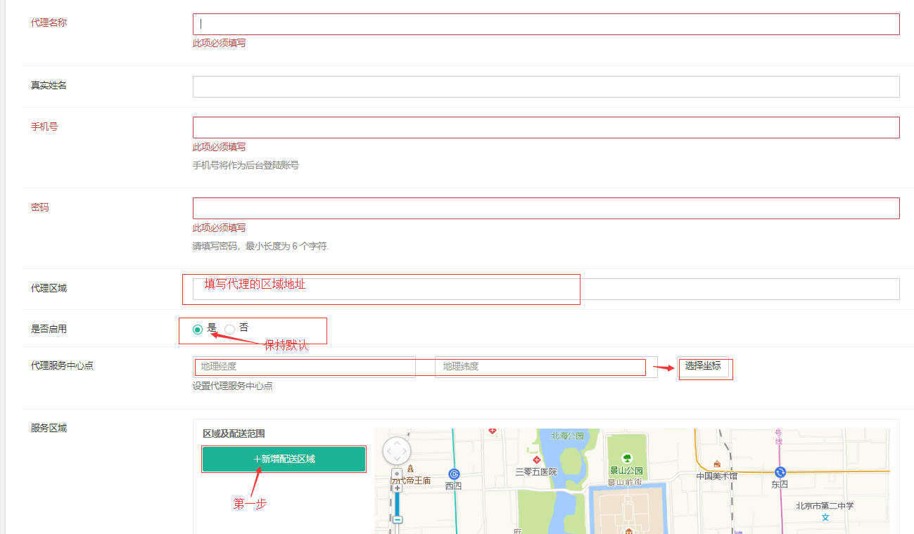Click the 代理服务中心点 label

coord(62,365)
